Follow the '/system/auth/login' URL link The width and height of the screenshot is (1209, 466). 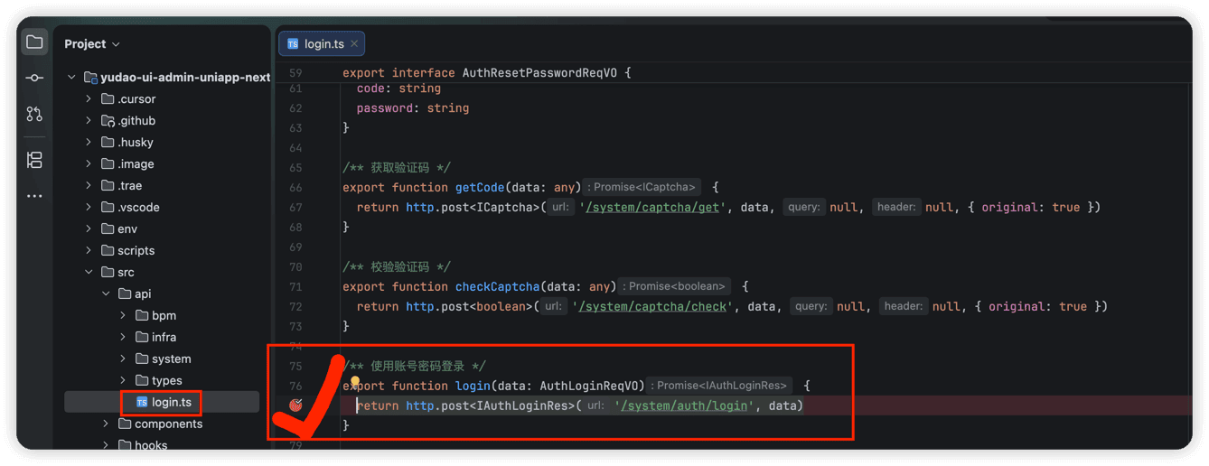[685, 405]
